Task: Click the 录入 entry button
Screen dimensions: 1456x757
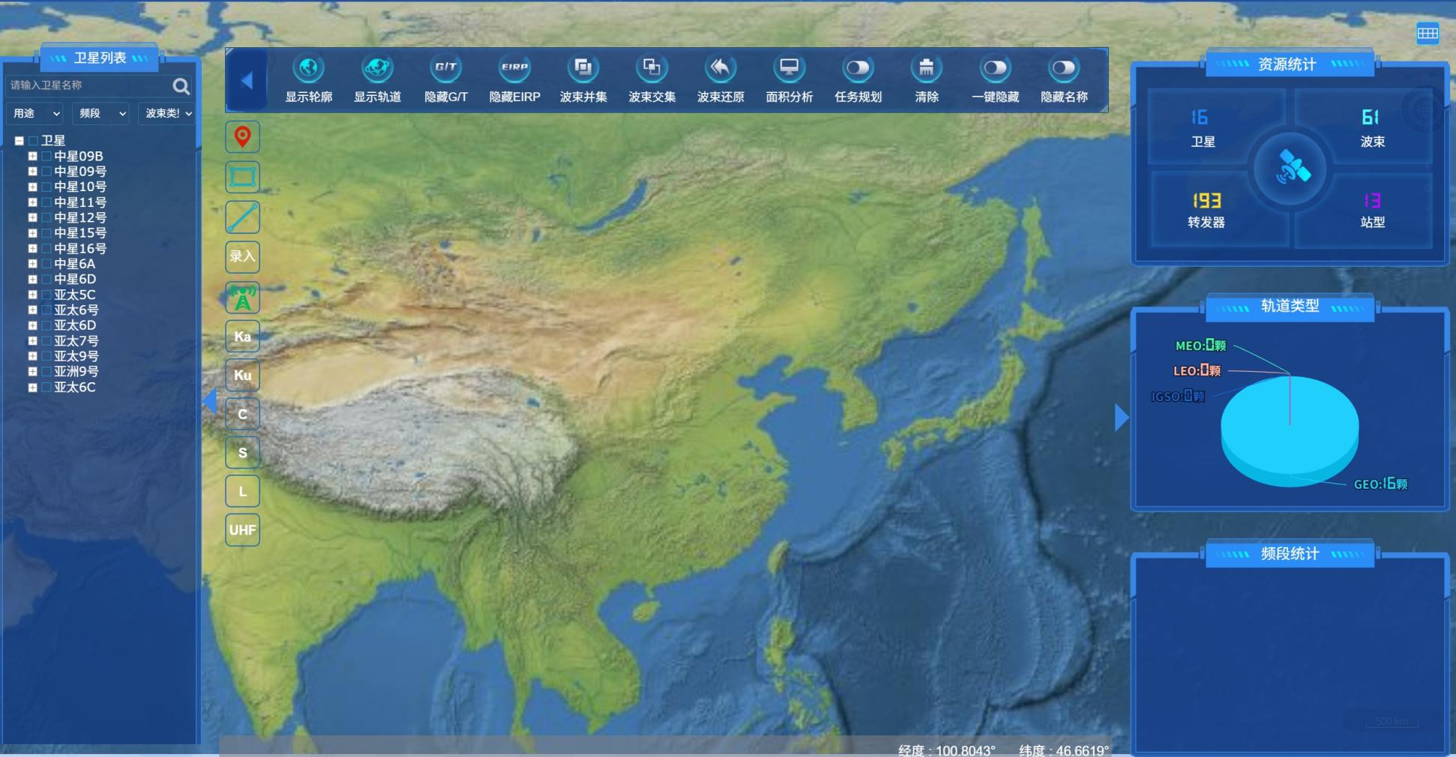Action: click(x=242, y=256)
